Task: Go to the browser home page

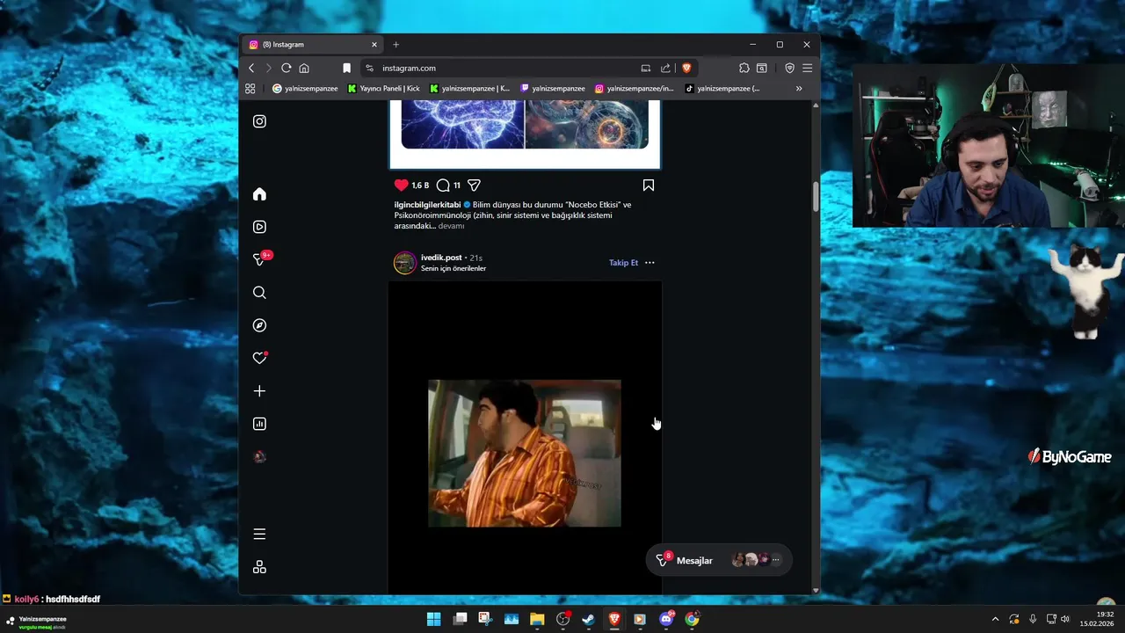Action: [x=304, y=68]
